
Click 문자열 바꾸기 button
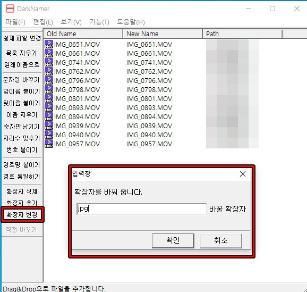point(22,80)
